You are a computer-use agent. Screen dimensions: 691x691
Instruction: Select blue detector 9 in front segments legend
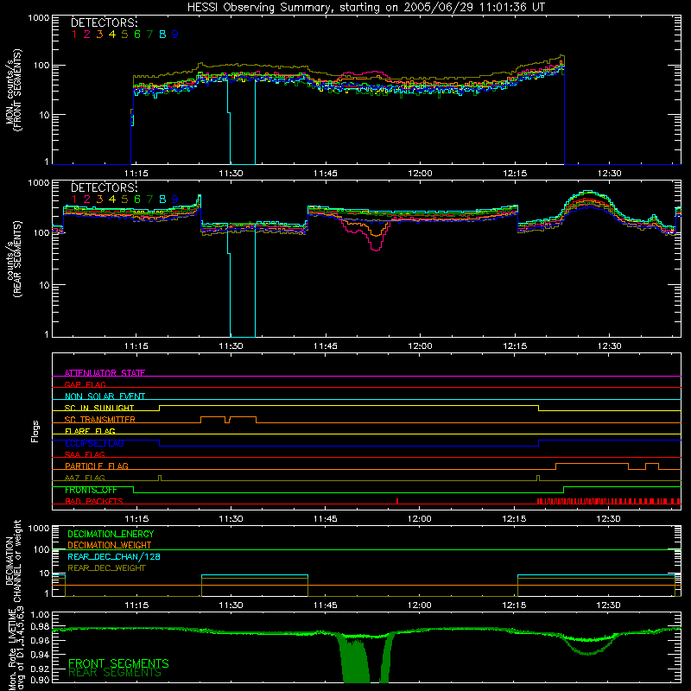(x=175, y=35)
